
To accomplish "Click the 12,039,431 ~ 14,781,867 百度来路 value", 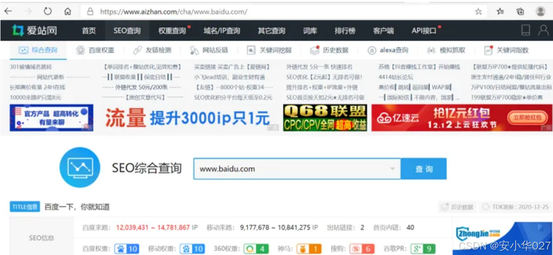I will 153,227.
